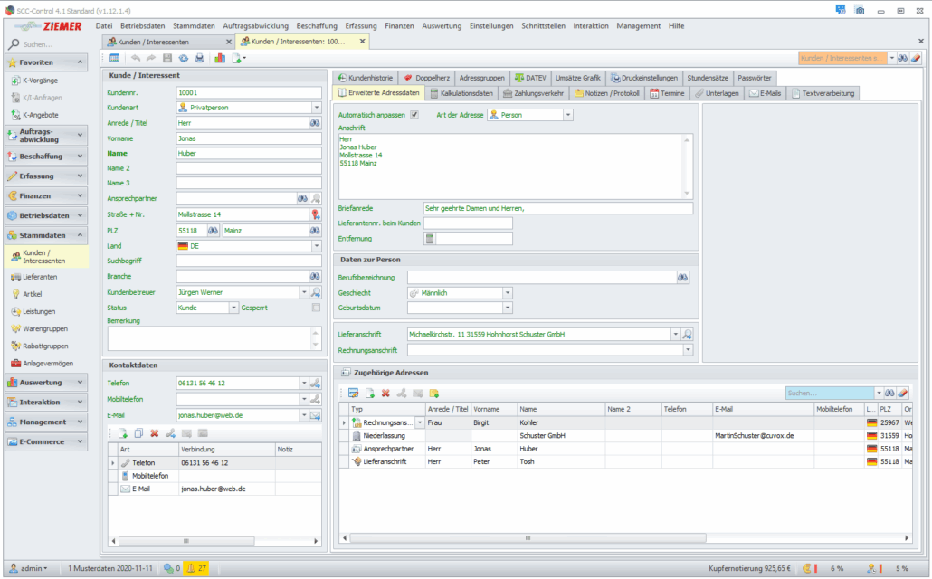Open the Lieferanschrift dropdown list

674,335
